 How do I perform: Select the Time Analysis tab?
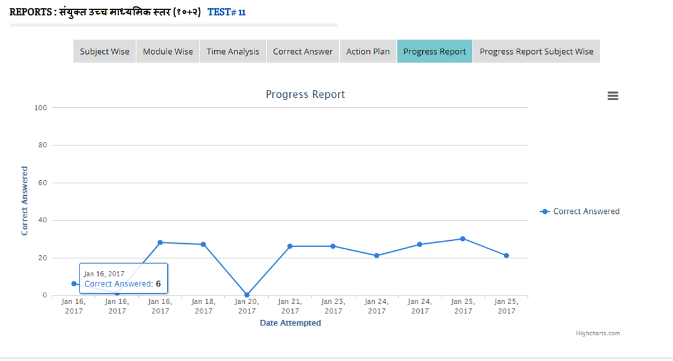[233, 52]
